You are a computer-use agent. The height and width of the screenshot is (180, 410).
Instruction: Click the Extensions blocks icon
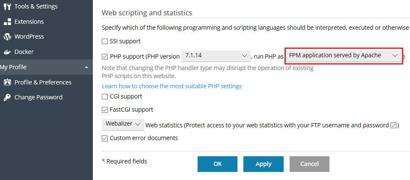pos(7,22)
